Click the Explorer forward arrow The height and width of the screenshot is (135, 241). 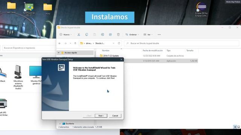click(x=65, y=43)
